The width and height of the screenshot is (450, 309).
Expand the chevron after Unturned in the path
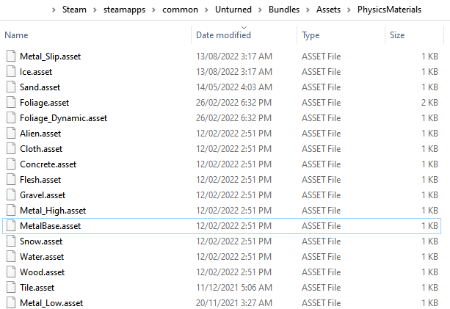(x=261, y=10)
